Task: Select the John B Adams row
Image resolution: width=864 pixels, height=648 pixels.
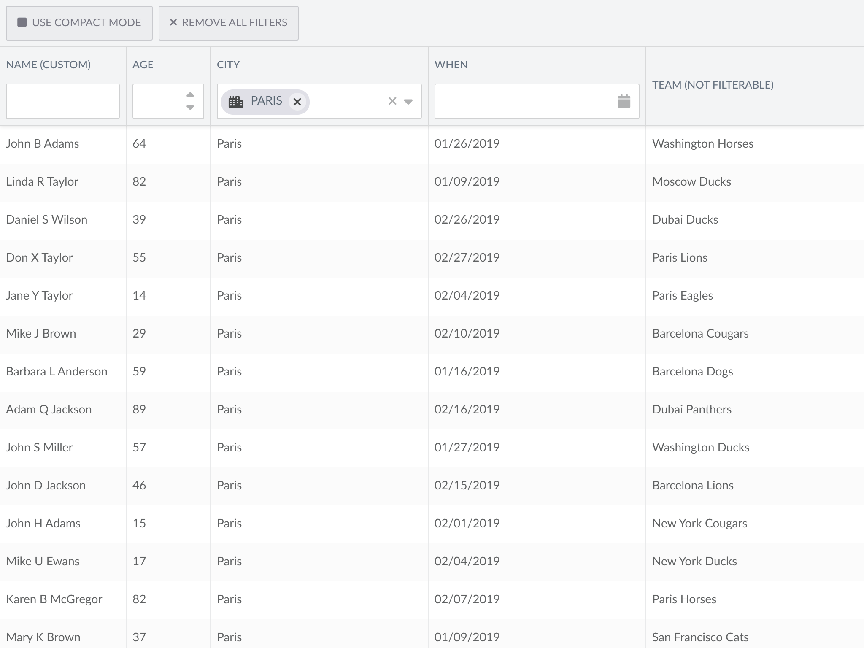Action: click(x=43, y=144)
